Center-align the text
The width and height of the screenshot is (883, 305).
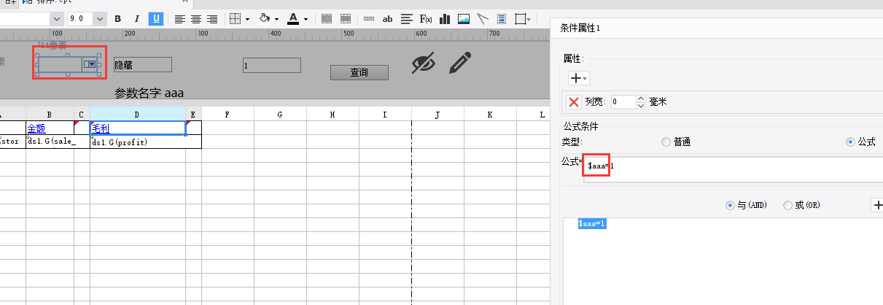(x=196, y=19)
